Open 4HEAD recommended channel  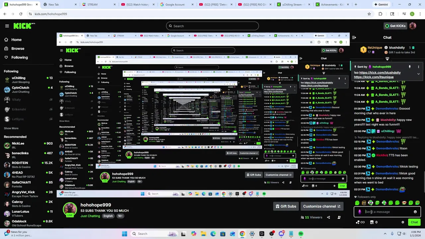pyautogui.click(x=28, y=175)
